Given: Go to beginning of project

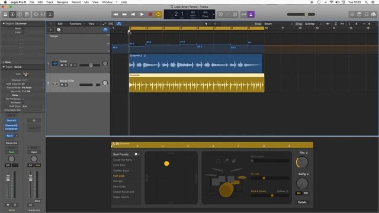Looking at the screenshot, I should coord(133,14).
